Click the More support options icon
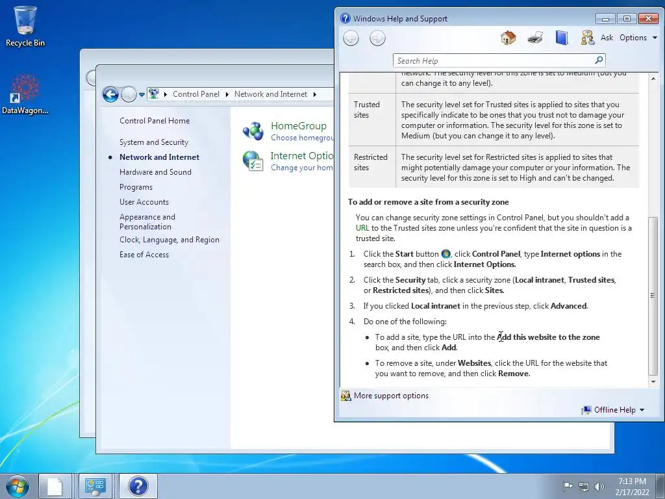Viewport: 665px width, 499px height. point(346,396)
